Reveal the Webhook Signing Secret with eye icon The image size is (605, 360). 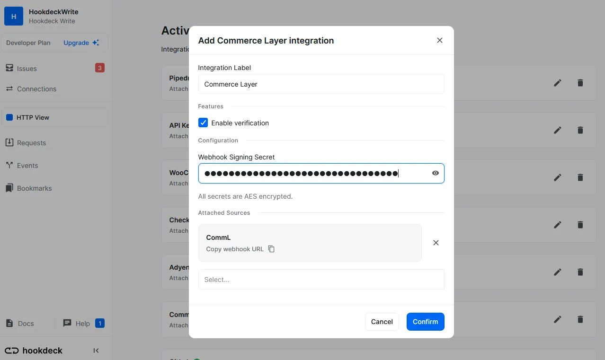pyautogui.click(x=436, y=173)
